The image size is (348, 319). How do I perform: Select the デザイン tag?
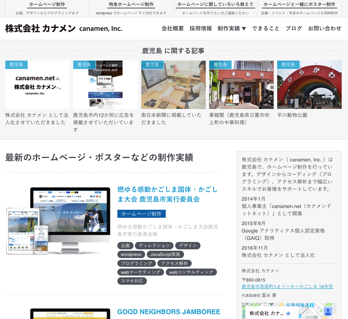click(x=188, y=245)
